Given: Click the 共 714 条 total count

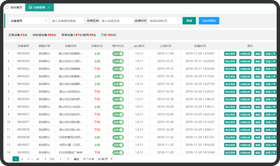Looking at the screenshot, I should point(89,159).
